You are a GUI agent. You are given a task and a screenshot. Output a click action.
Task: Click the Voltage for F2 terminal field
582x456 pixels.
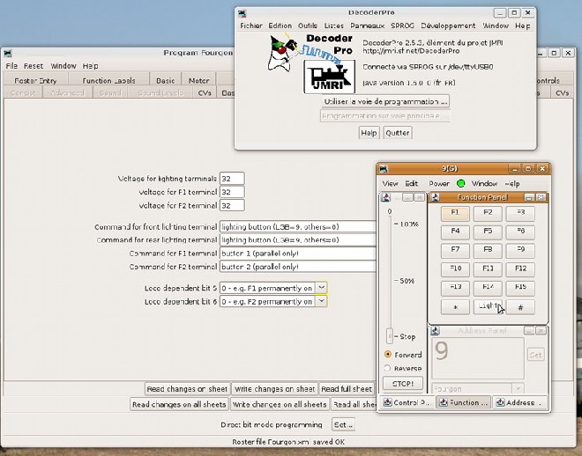coord(232,205)
